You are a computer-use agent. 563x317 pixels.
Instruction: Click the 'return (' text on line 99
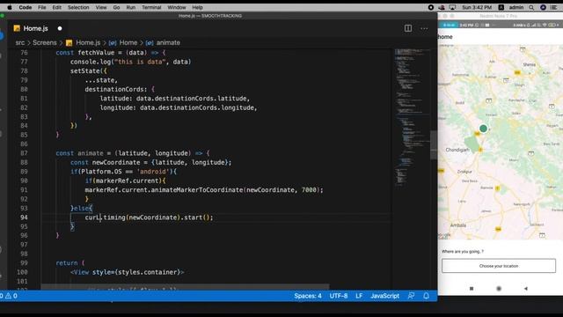(70, 263)
